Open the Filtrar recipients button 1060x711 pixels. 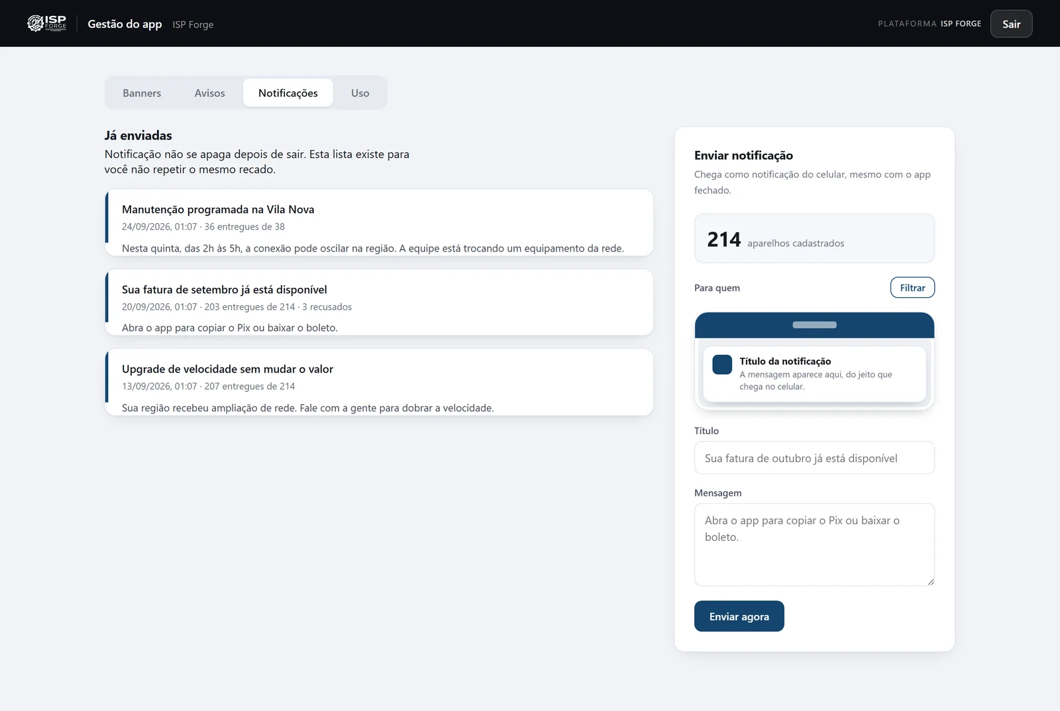pyautogui.click(x=912, y=287)
